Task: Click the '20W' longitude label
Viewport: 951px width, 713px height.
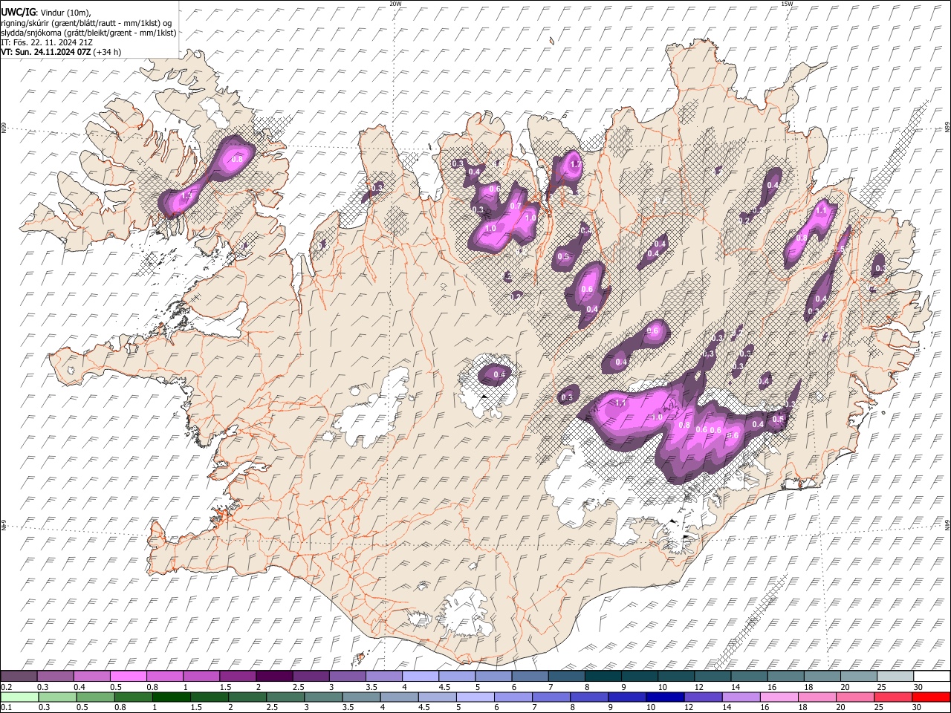Action: tap(395, 4)
